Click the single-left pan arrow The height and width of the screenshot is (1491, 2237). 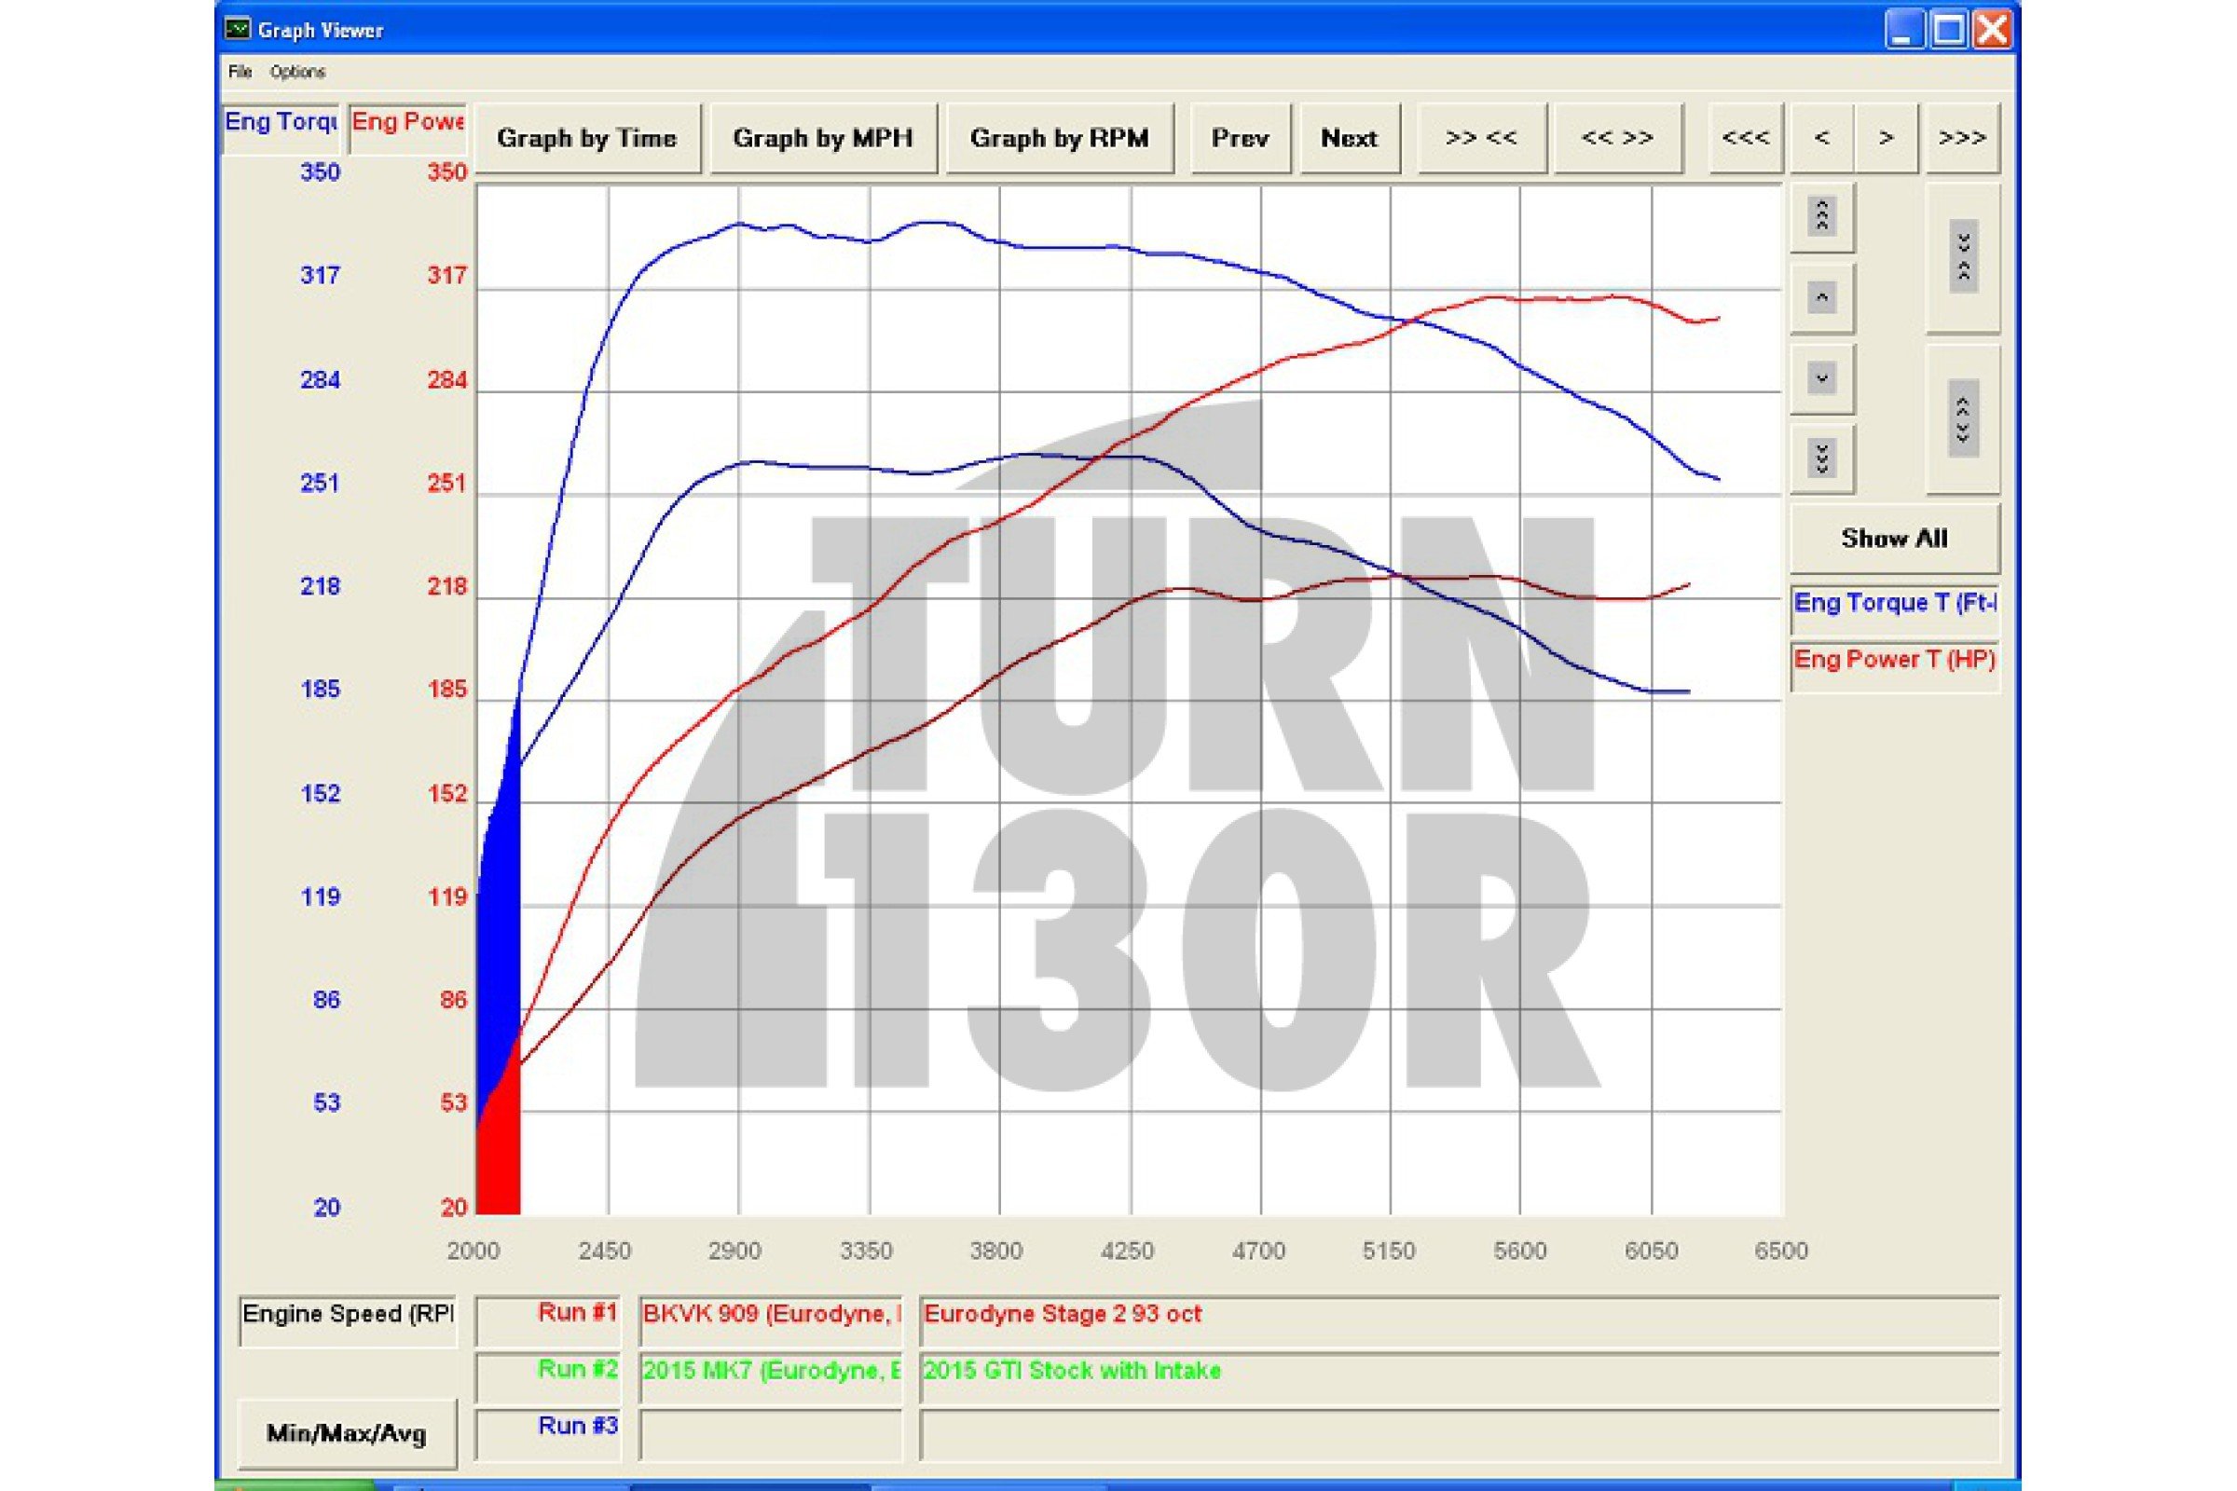1821,139
